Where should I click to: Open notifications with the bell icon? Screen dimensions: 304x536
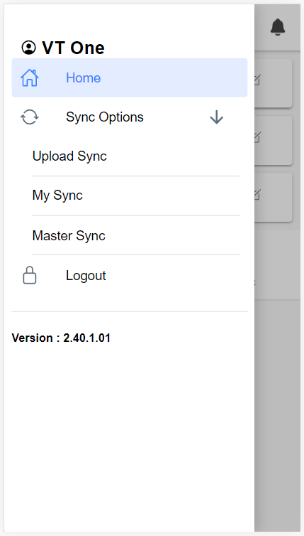(278, 27)
